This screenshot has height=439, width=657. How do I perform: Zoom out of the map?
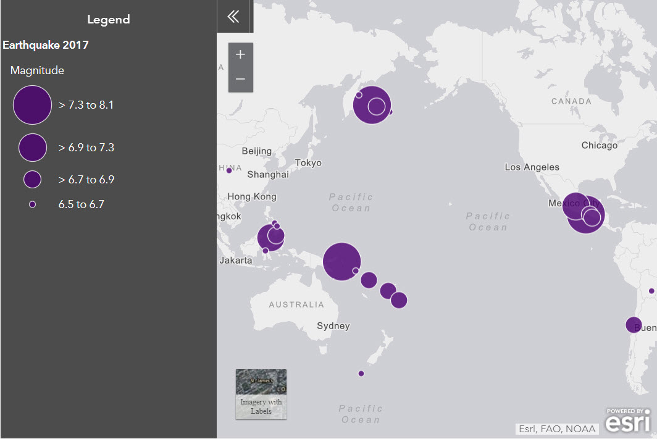pos(240,80)
